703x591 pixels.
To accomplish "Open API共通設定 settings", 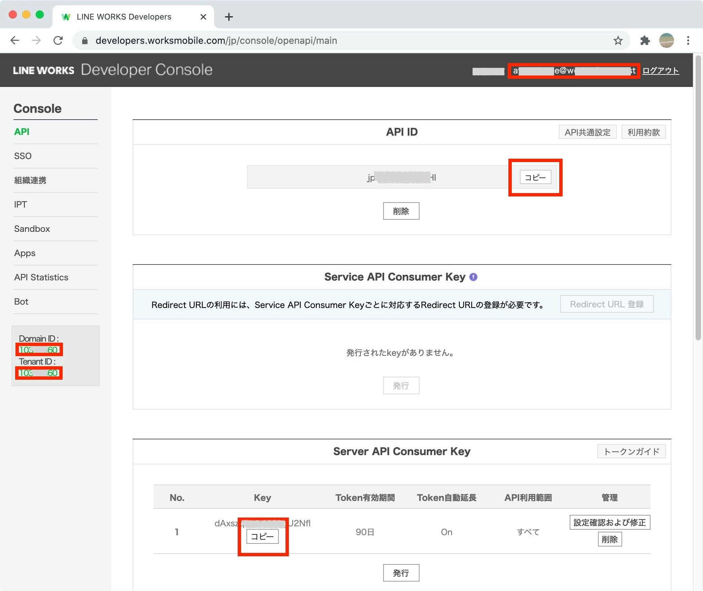I will (588, 132).
